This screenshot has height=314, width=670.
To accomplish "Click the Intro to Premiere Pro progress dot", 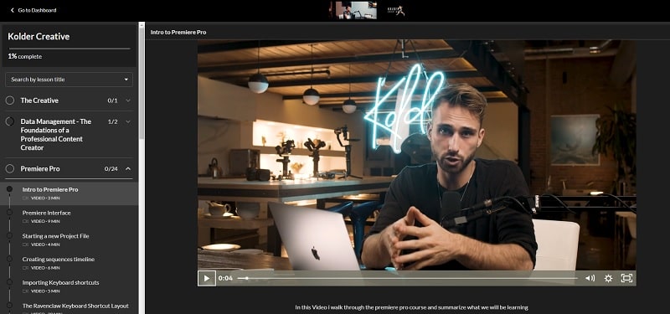I will (9, 189).
